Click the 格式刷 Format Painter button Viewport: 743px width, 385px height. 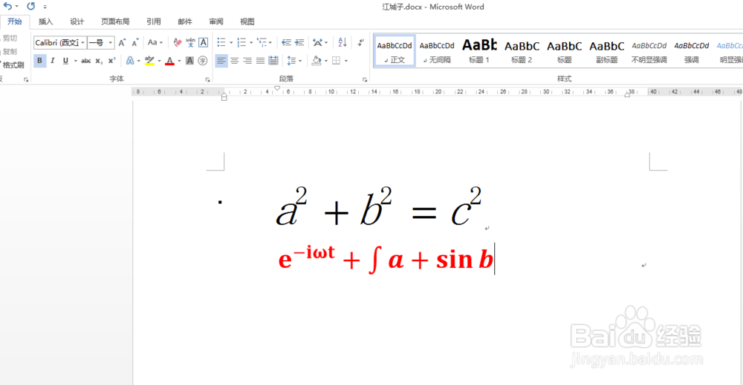13,65
